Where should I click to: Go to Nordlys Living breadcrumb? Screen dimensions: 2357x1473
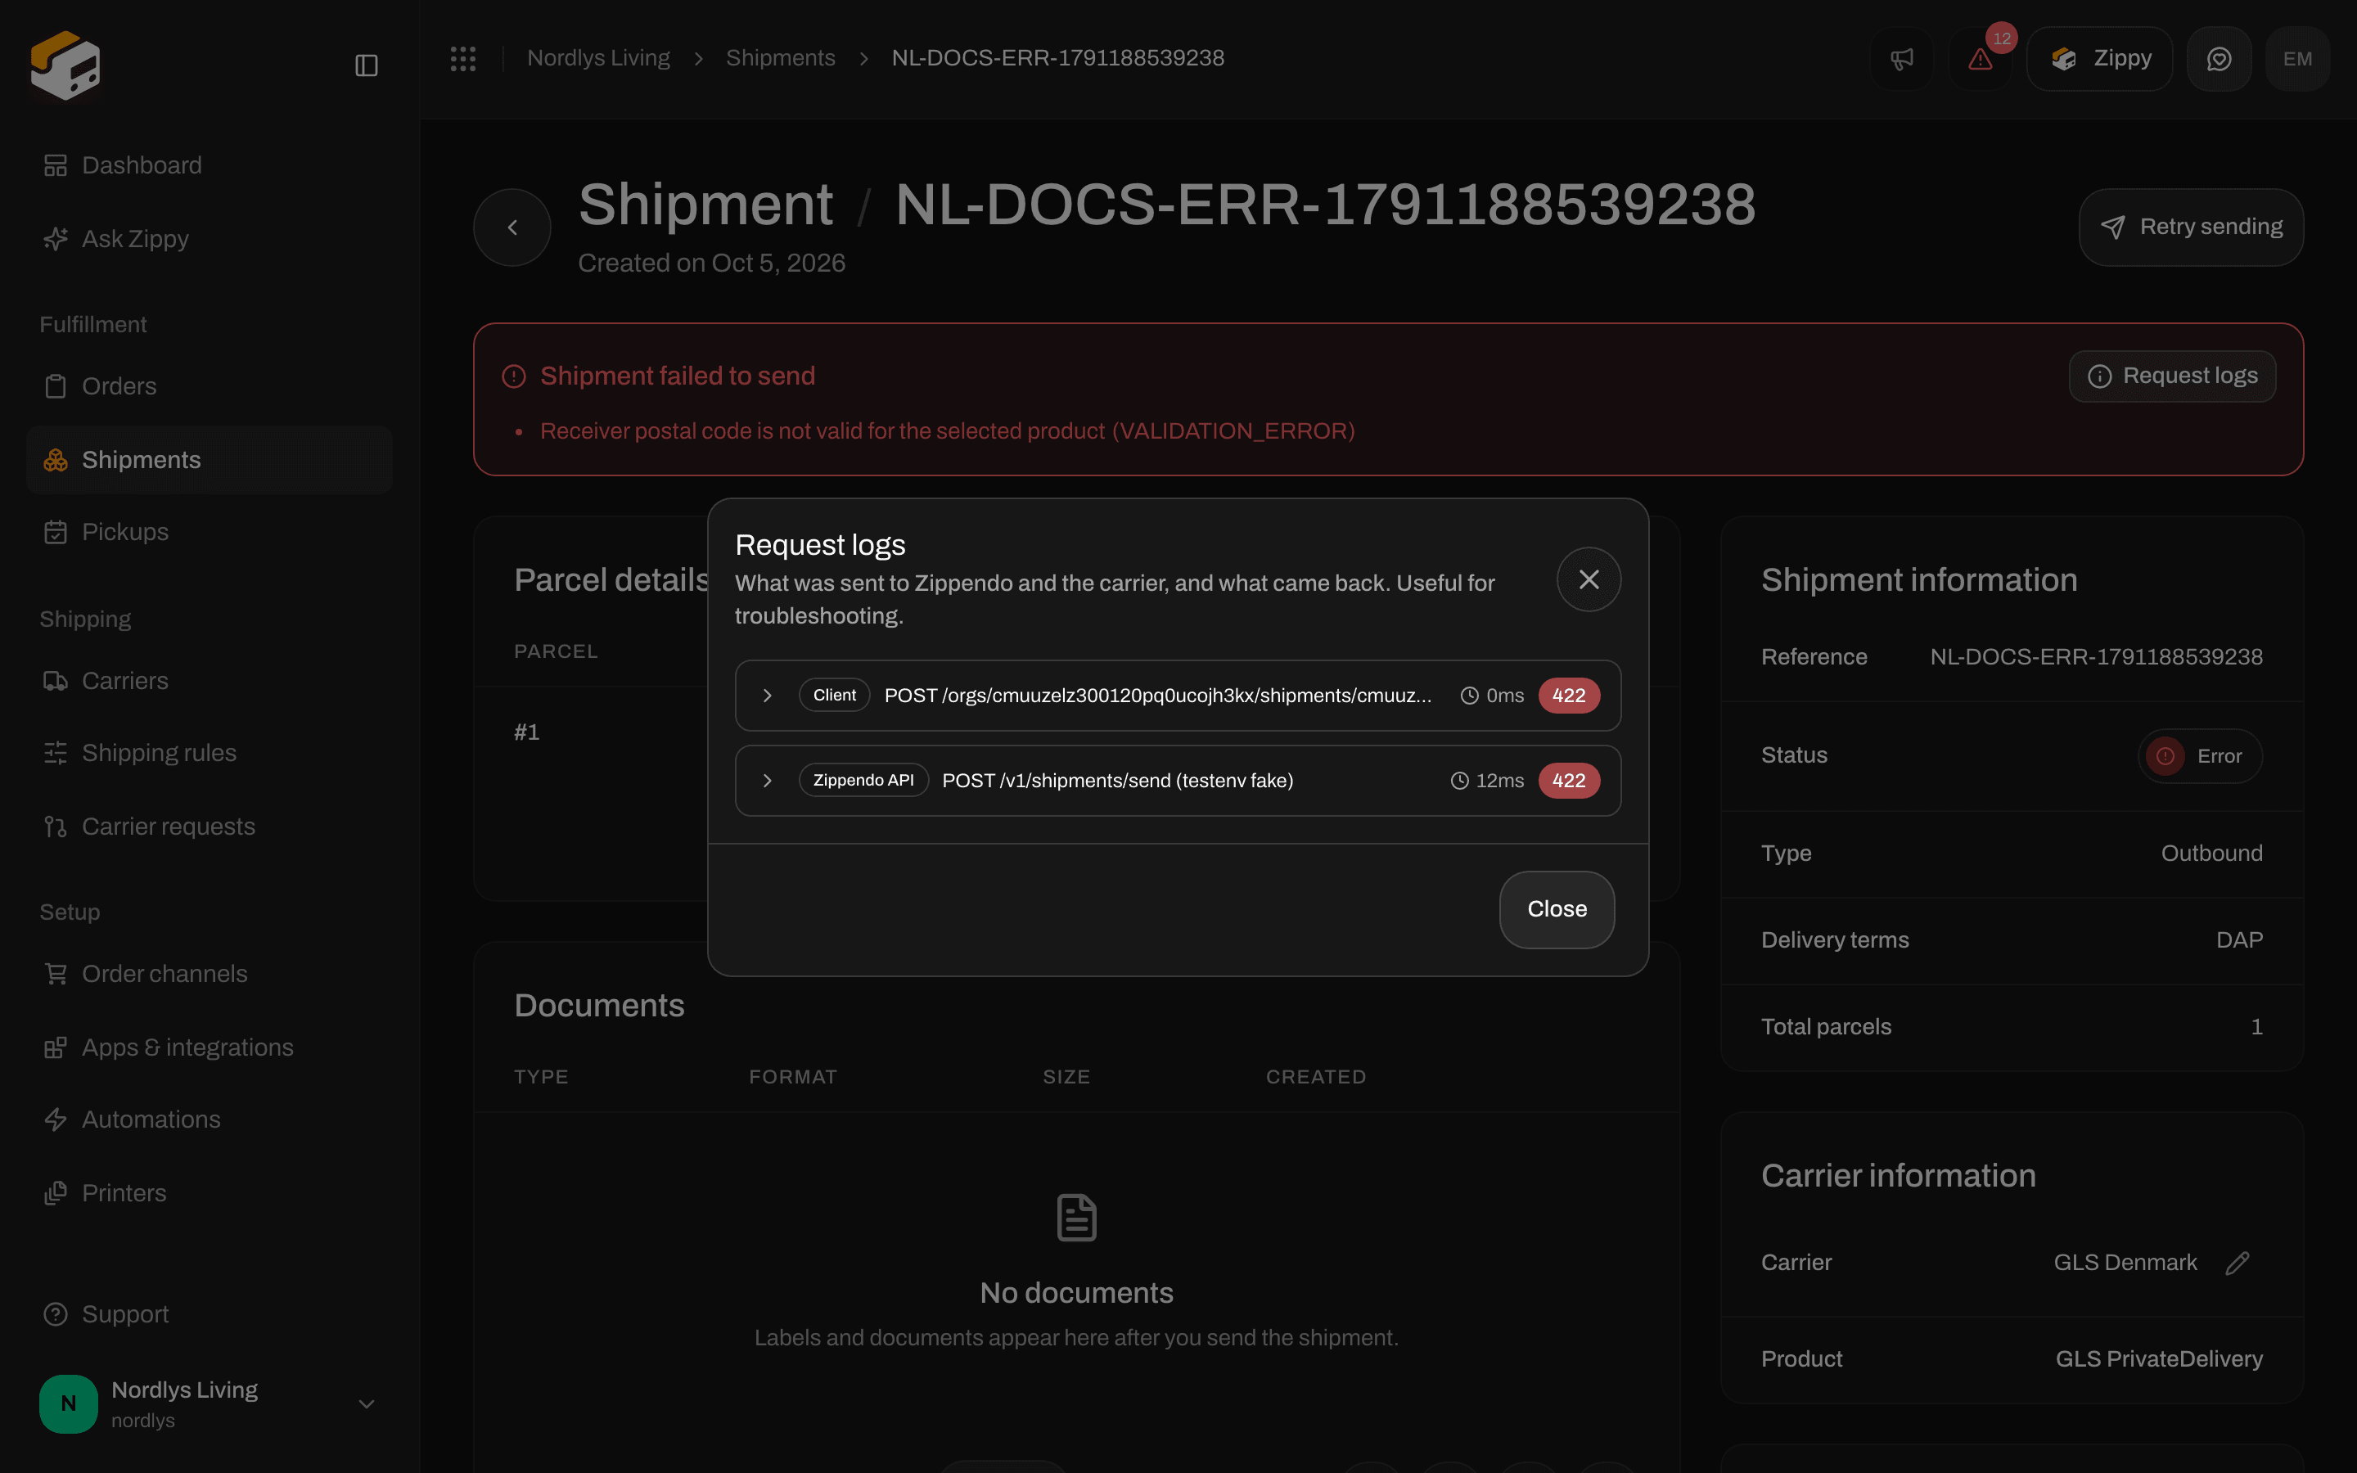(x=598, y=58)
